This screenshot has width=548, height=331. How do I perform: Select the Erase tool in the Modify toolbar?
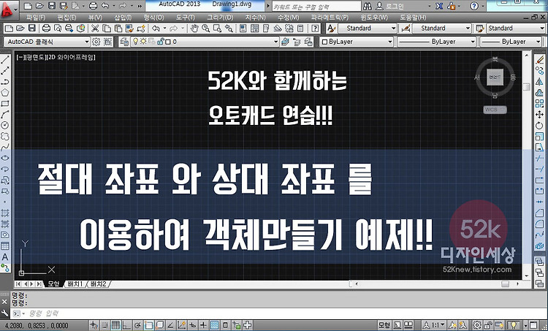[539, 60]
